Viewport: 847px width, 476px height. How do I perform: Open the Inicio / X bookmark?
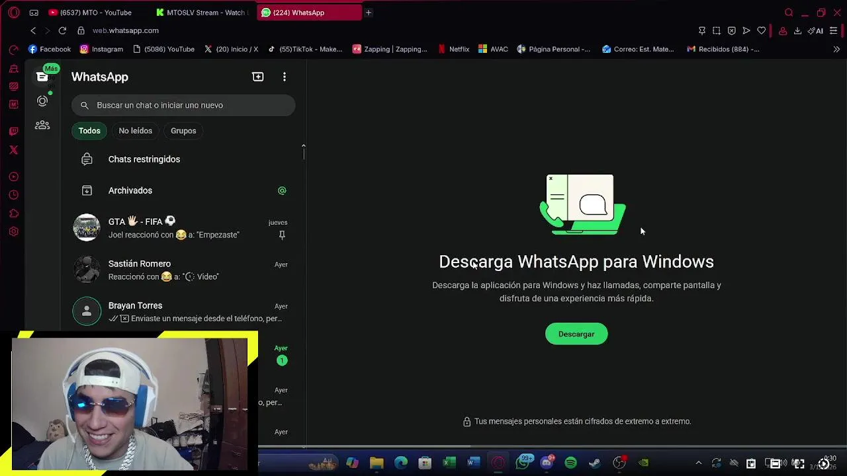click(x=231, y=49)
